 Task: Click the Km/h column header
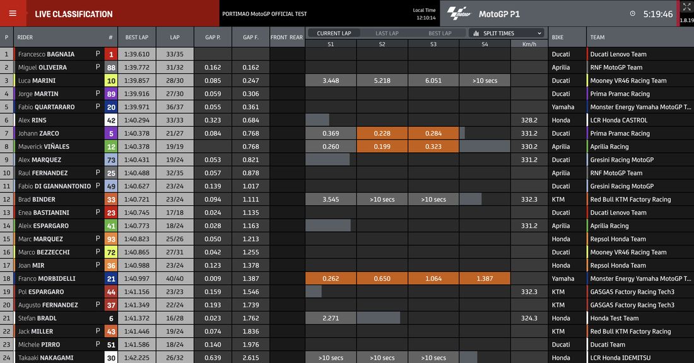(x=529, y=44)
